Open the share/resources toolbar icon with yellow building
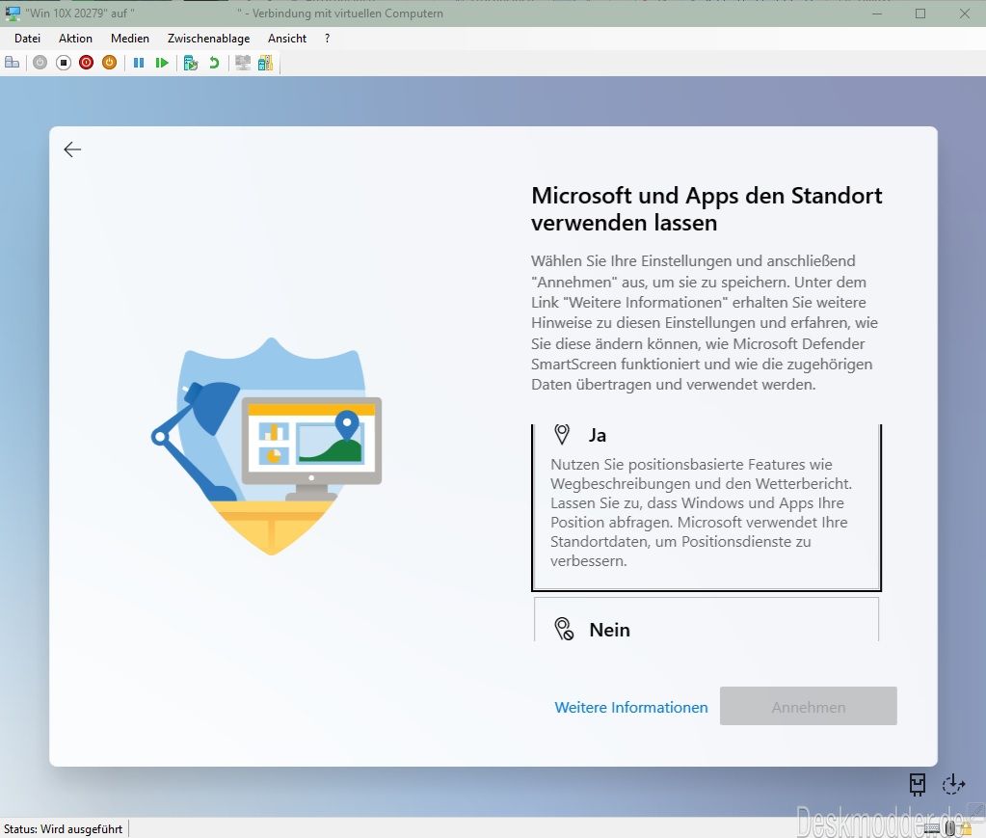The height and width of the screenshot is (838, 986). pyautogui.click(x=265, y=63)
